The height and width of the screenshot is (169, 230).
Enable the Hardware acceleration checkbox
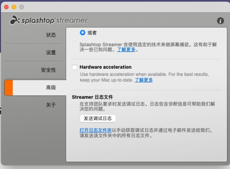[x=74, y=67]
